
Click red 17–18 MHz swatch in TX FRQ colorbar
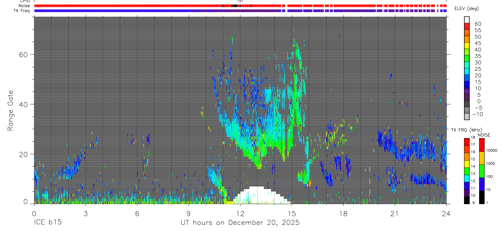pyautogui.click(x=467, y=142)
